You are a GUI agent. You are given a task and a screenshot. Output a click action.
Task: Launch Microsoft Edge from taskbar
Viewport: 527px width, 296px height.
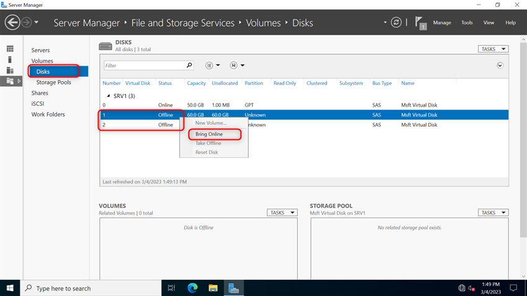(x=192, y=289)
